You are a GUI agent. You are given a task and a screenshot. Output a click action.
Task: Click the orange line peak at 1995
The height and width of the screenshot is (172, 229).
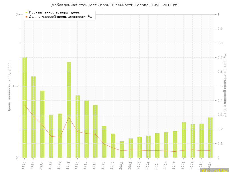(69, 117)
